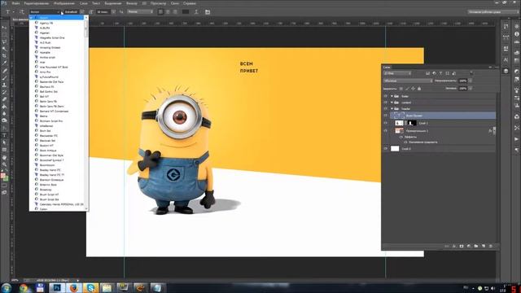Toggle layer filtering switch in Layers panel
The image size is (521, 293).
click(471, 73)
